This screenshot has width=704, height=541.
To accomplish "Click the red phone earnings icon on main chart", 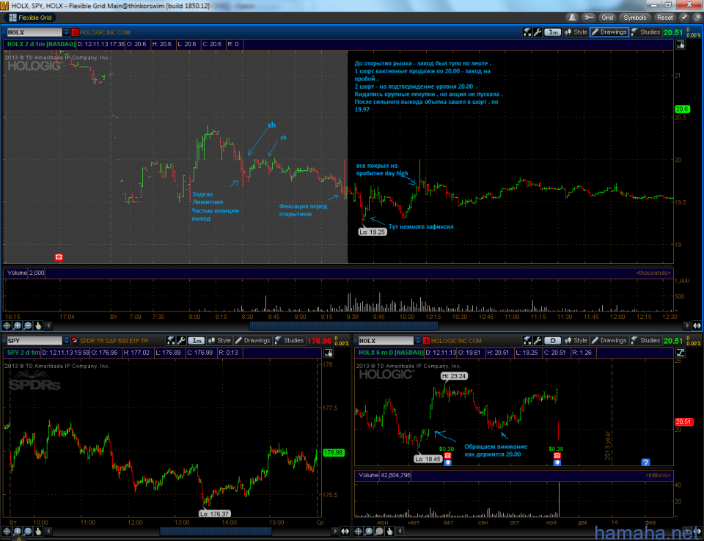I will 59,257.
